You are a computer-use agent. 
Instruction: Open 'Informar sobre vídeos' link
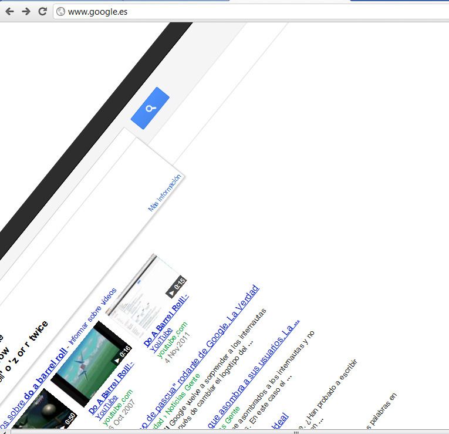(x=93, y=317)
